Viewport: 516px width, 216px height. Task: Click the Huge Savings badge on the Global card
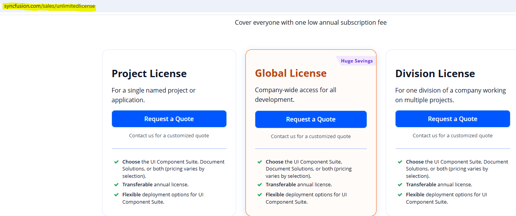pos(356,61)
